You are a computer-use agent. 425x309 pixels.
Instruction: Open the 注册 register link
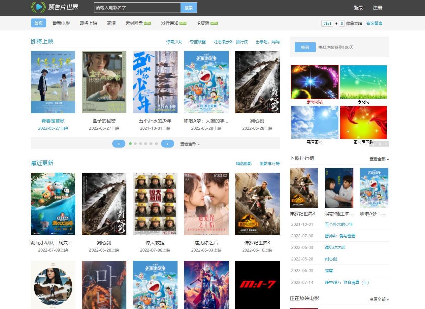coord(377,8)
